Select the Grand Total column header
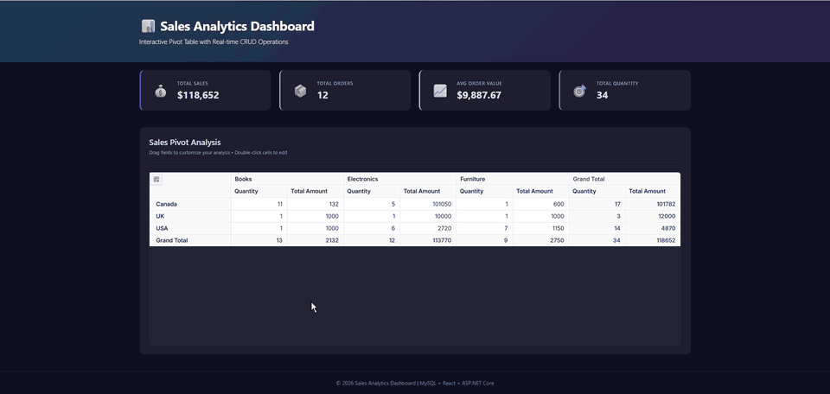830x394 pixels. click(624, 179)
